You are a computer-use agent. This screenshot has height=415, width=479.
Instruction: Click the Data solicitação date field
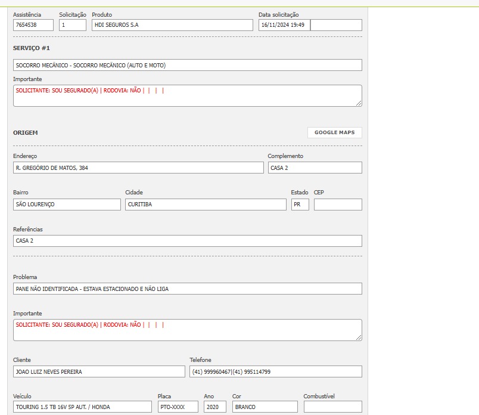(284, 25)
